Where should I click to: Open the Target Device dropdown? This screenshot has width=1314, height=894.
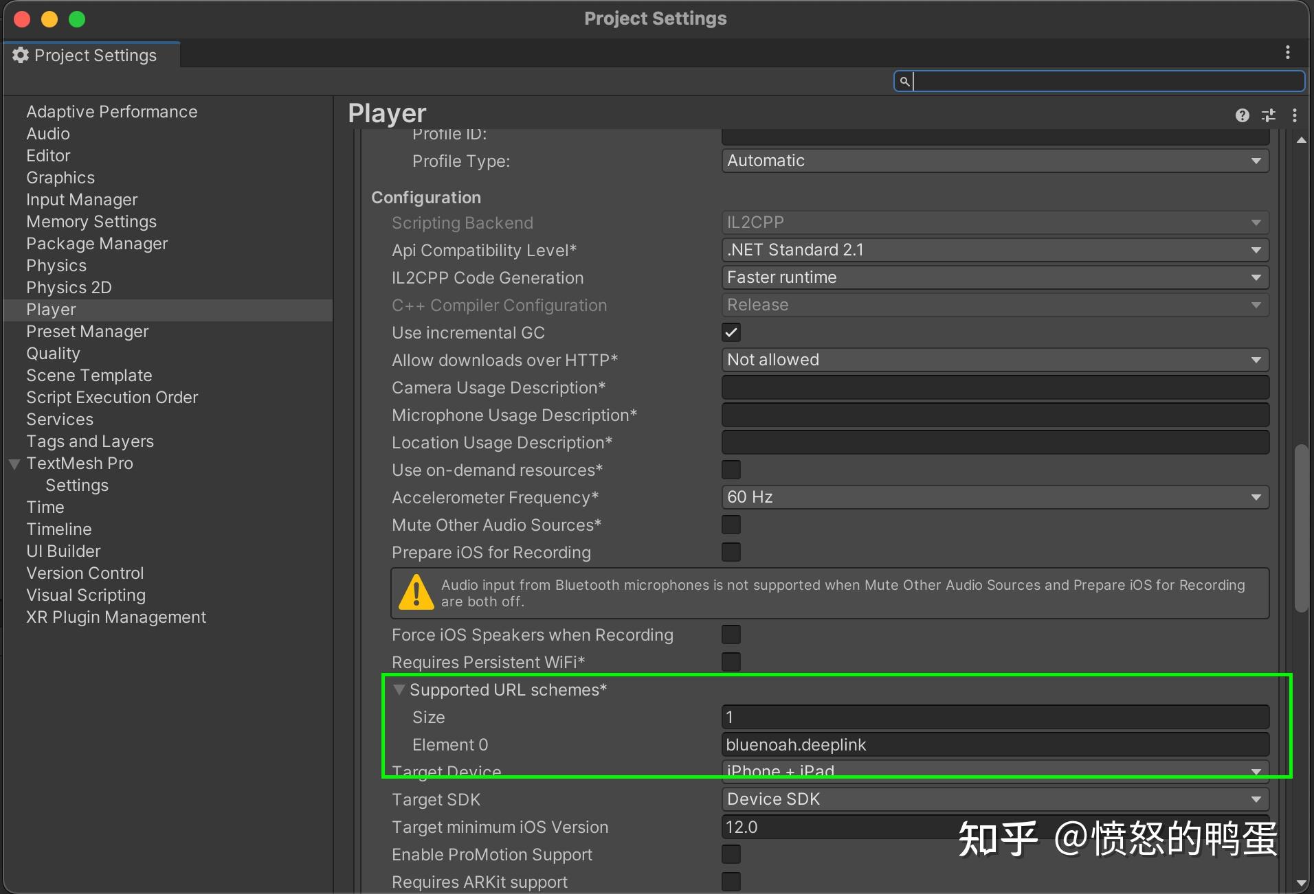click(x=995, y=771)
